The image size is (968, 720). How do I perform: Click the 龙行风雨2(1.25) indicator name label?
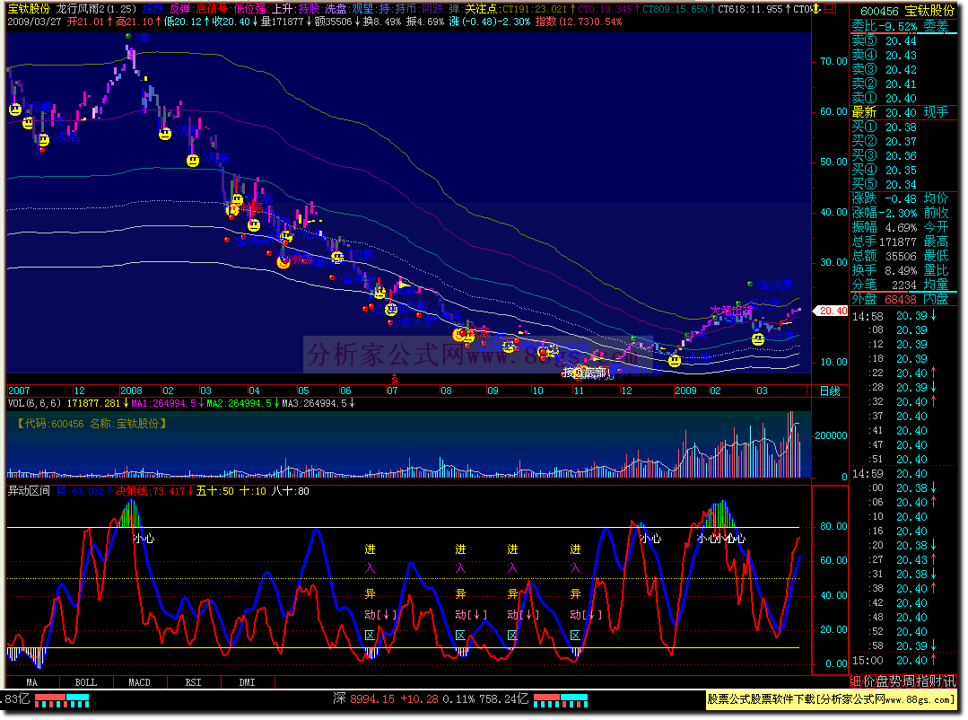point(96,9)
